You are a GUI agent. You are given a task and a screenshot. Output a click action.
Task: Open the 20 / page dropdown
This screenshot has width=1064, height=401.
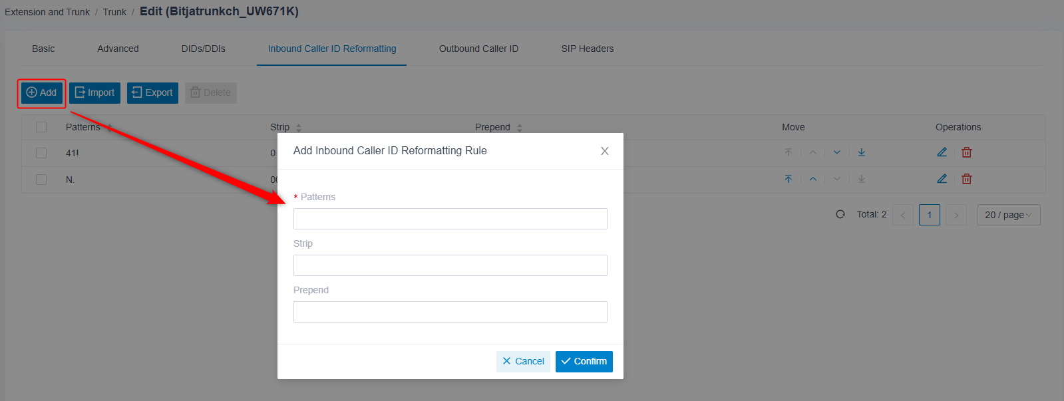click(1008, 215)
